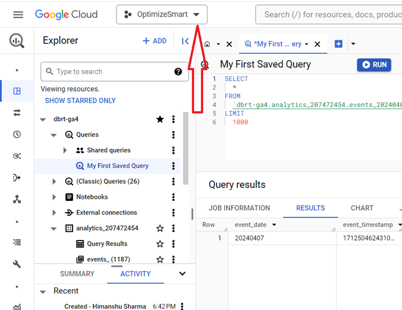Collapse the bottom activity panel chevron

(x=182, y=273)
